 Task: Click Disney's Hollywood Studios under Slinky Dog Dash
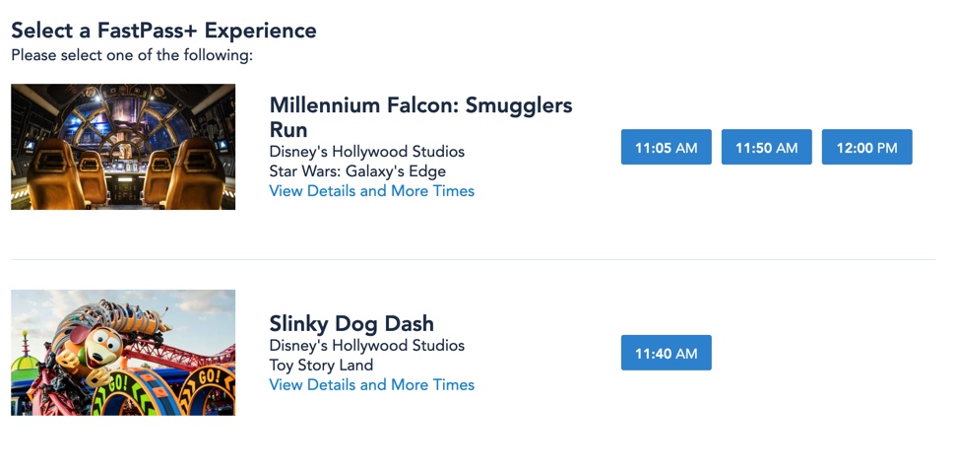tap(366, 346)
